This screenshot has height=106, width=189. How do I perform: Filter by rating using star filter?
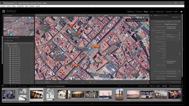point(143,86)
